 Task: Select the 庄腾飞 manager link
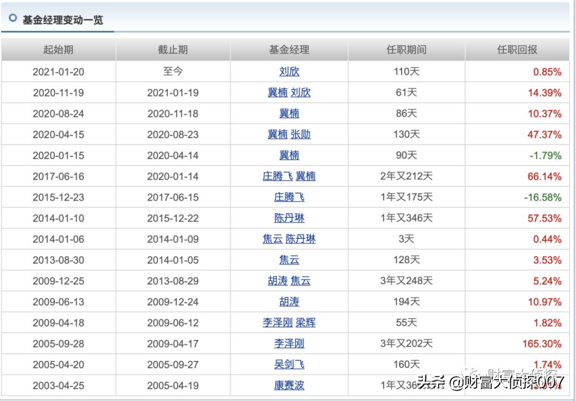point(289,197)
